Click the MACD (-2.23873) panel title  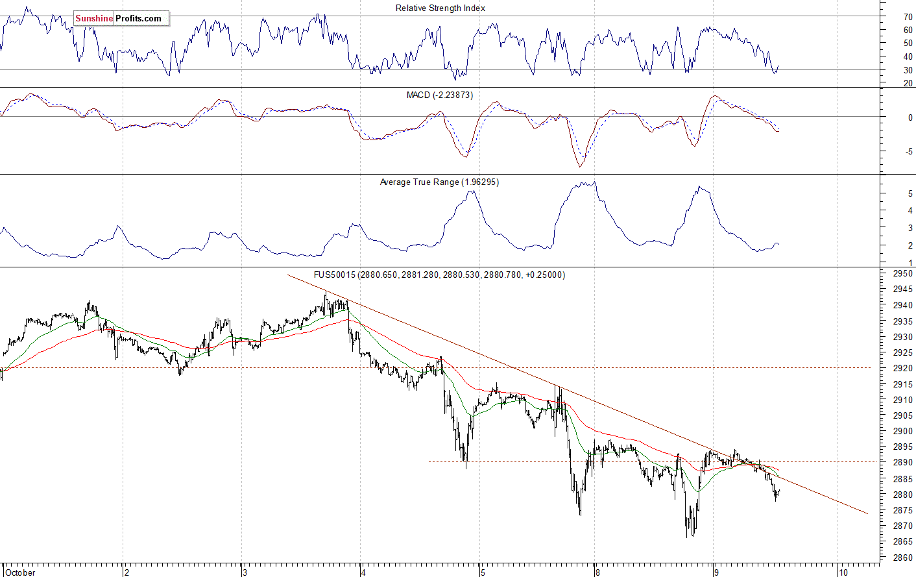click(440, 95)
